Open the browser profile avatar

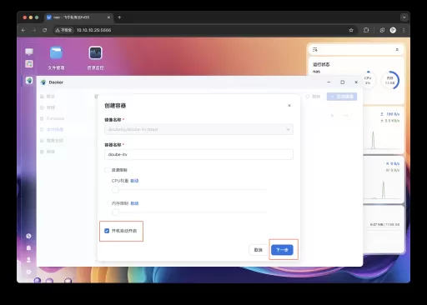pyautogui.click(x=393, y=30)
